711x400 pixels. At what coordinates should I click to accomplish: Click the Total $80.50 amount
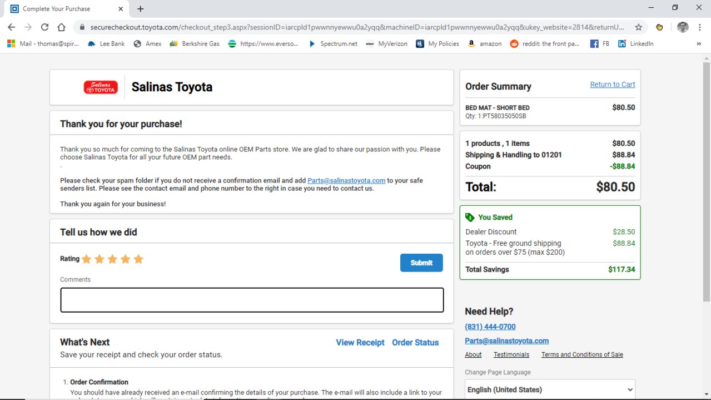click(x=615, y=187)
